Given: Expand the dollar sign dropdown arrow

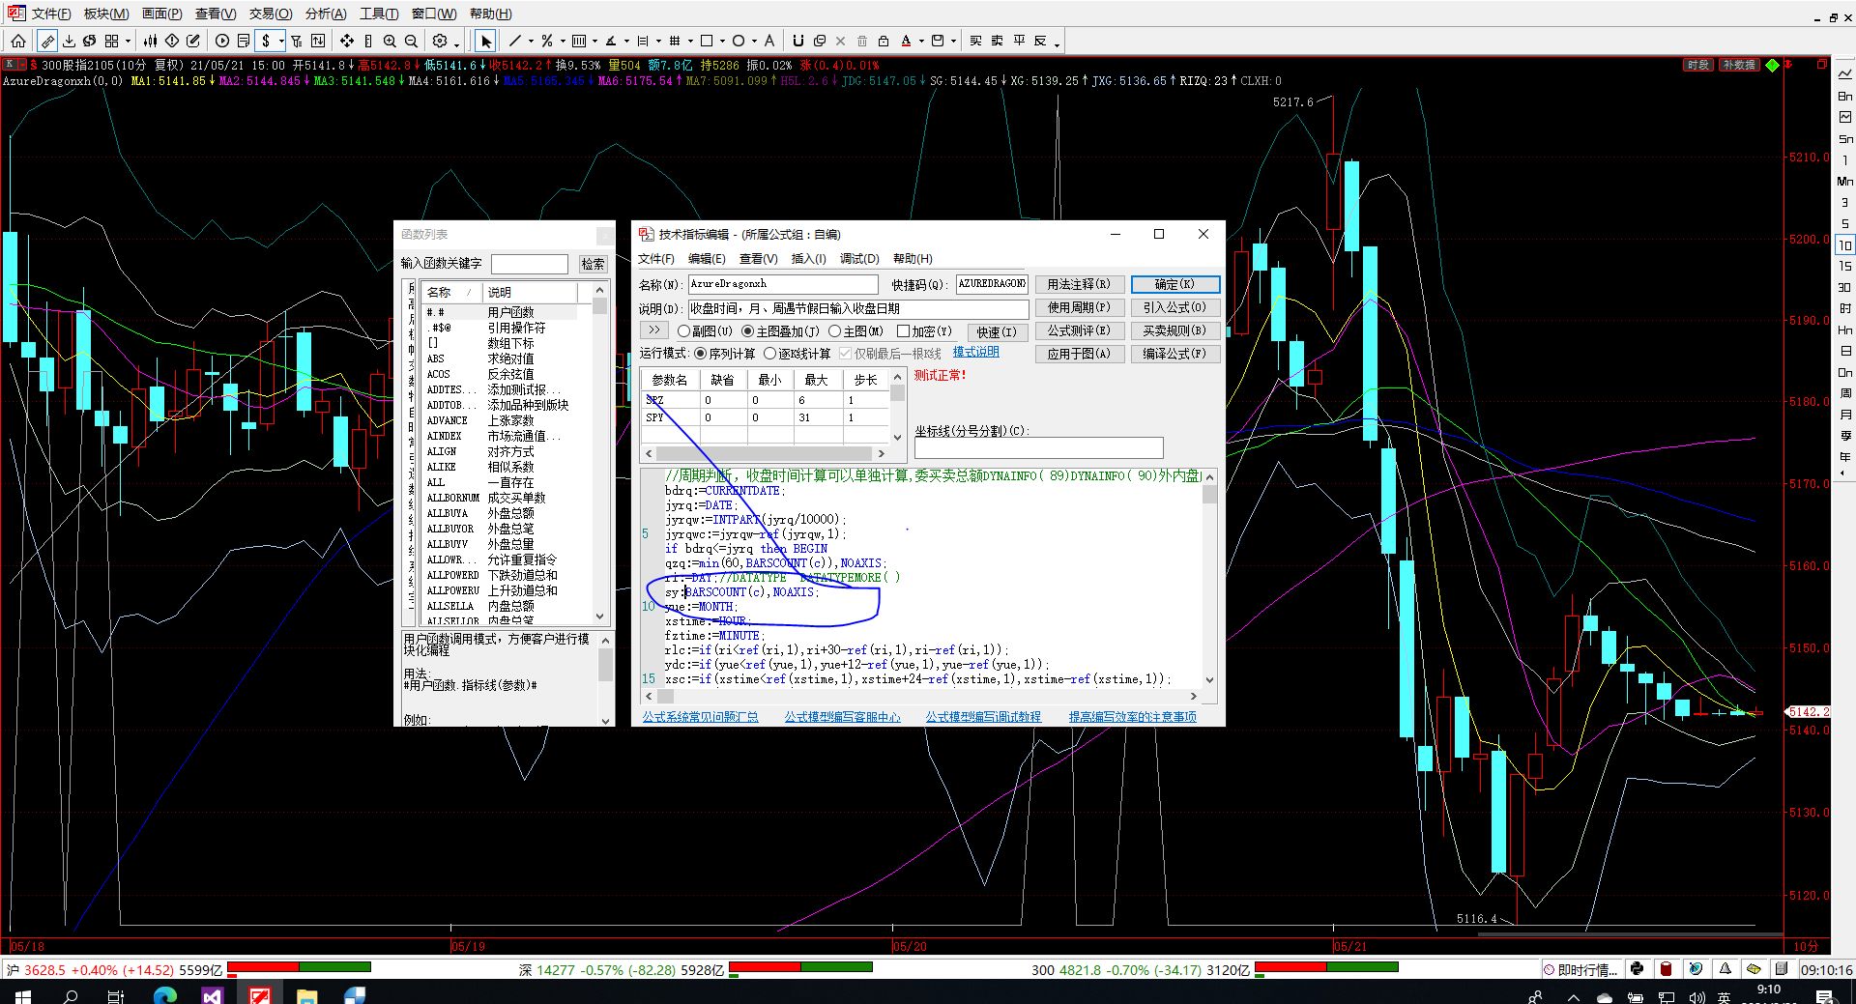Looking at the screenshot, I should (x=281, y=42).
